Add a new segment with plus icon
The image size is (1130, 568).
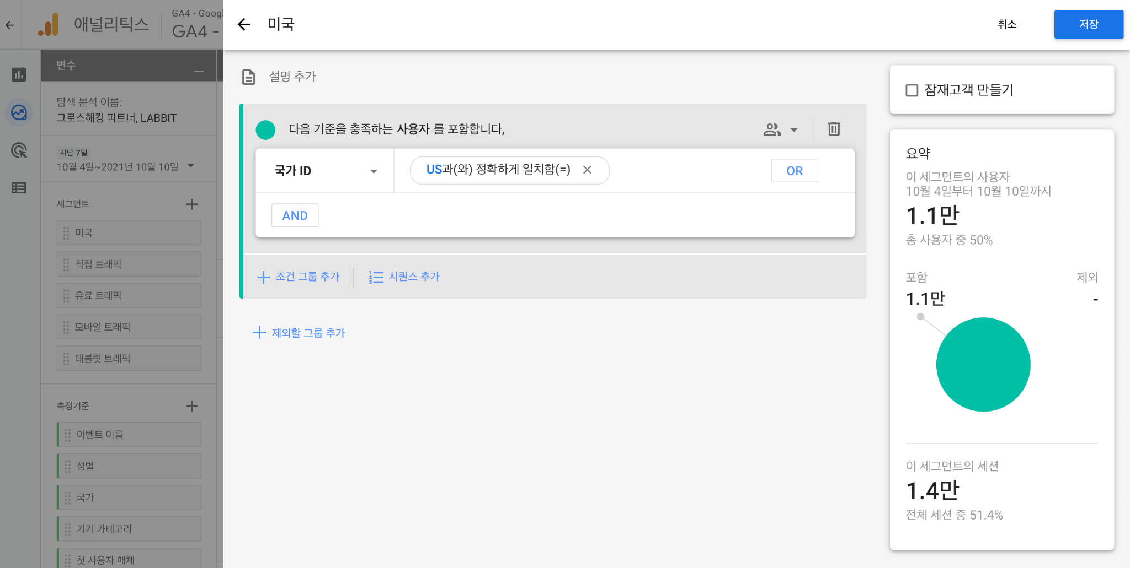(191, 204)
